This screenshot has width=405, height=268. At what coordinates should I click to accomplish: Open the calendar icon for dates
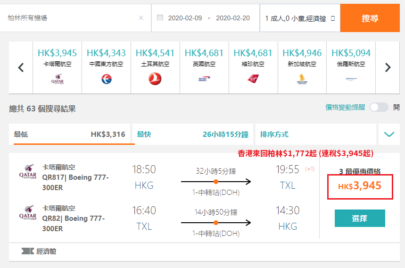tap(160, 17)
